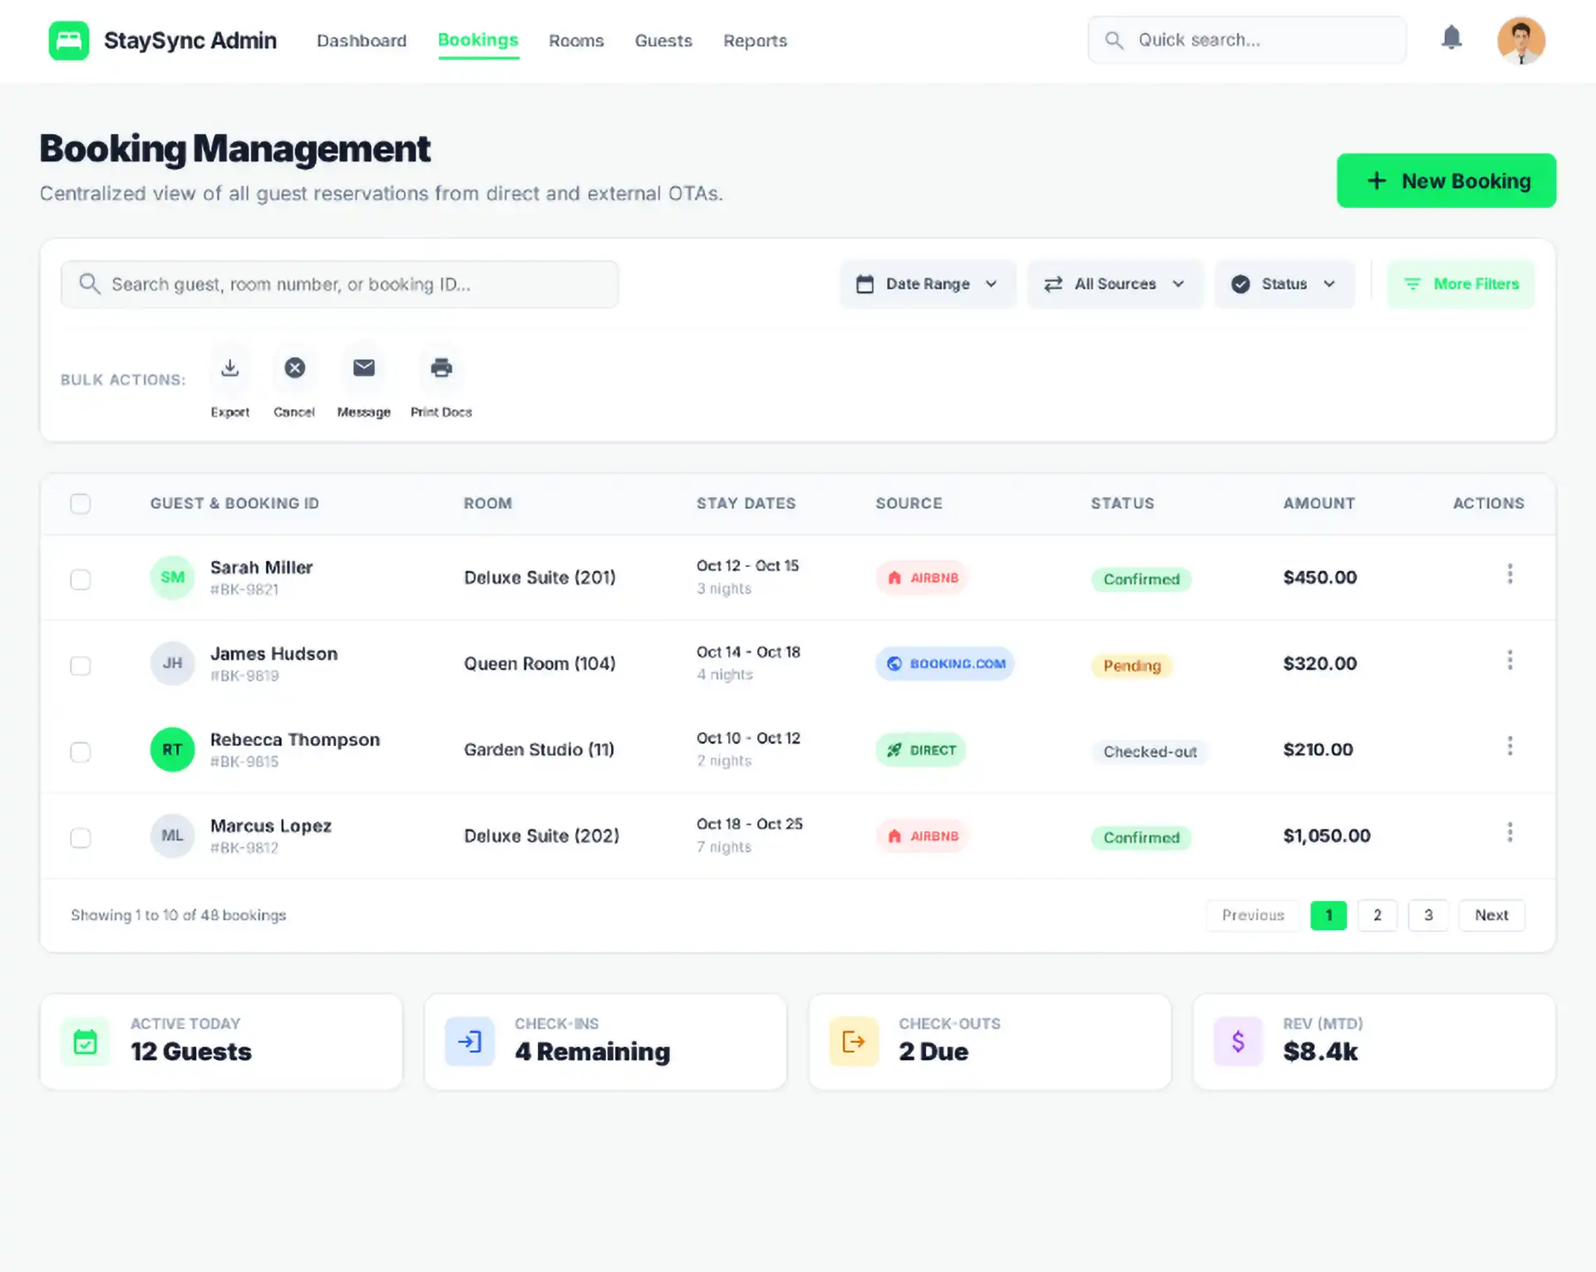Open the user profile avatar
This screenshot has height=1272, width=1596.
point(1520,40)
